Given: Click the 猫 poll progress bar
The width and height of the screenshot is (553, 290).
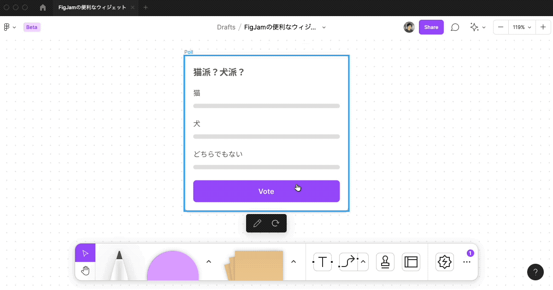Looking at the screenshot, I should tap(266, 105).
